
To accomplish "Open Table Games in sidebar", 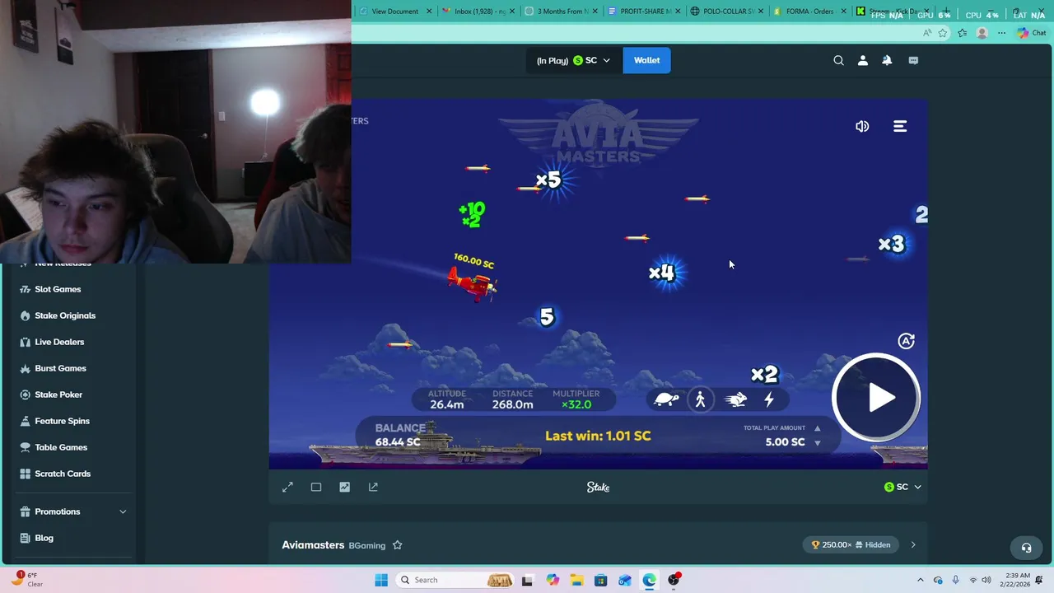I will (x=61, y=447).
